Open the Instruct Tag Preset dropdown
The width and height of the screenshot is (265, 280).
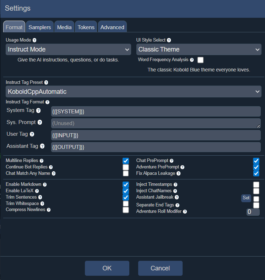click(133, 92)
